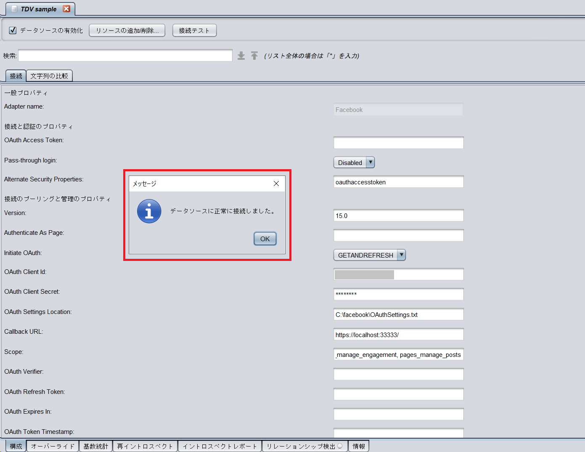This screenshot has height=452, width=585.
Task: Click the リレーションシップ検出 status indicator circle
Action: click(x=340, y=446)
